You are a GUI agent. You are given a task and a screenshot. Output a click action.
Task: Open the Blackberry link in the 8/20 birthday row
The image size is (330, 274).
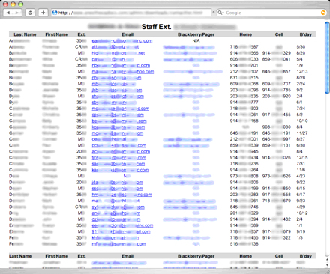point(190,53)
